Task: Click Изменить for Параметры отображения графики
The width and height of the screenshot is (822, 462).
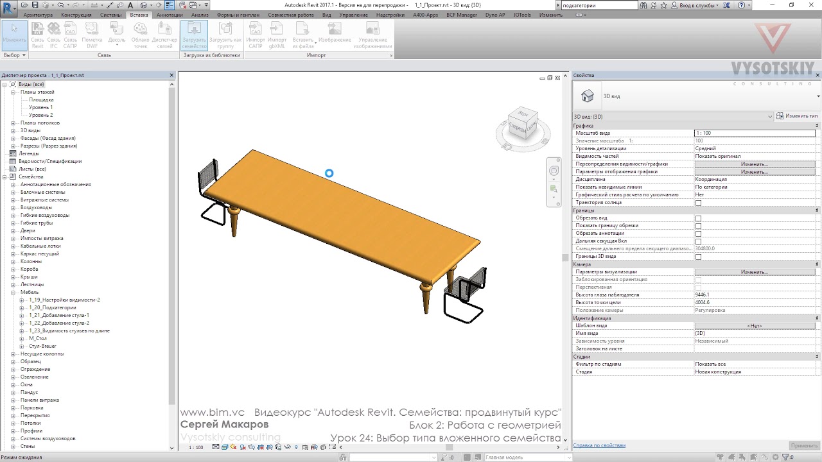Action: [x=755, y=172]
